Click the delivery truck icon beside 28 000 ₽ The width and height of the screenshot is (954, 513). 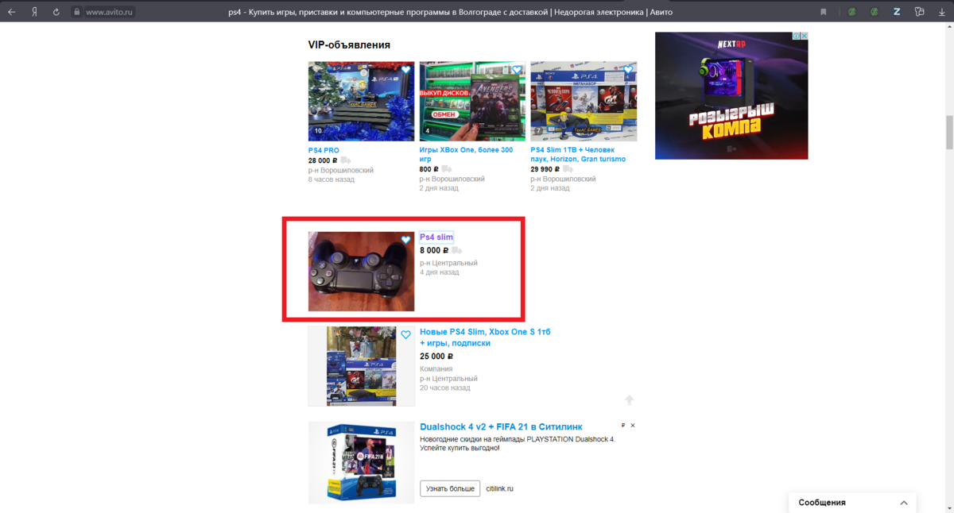[346, 160]
